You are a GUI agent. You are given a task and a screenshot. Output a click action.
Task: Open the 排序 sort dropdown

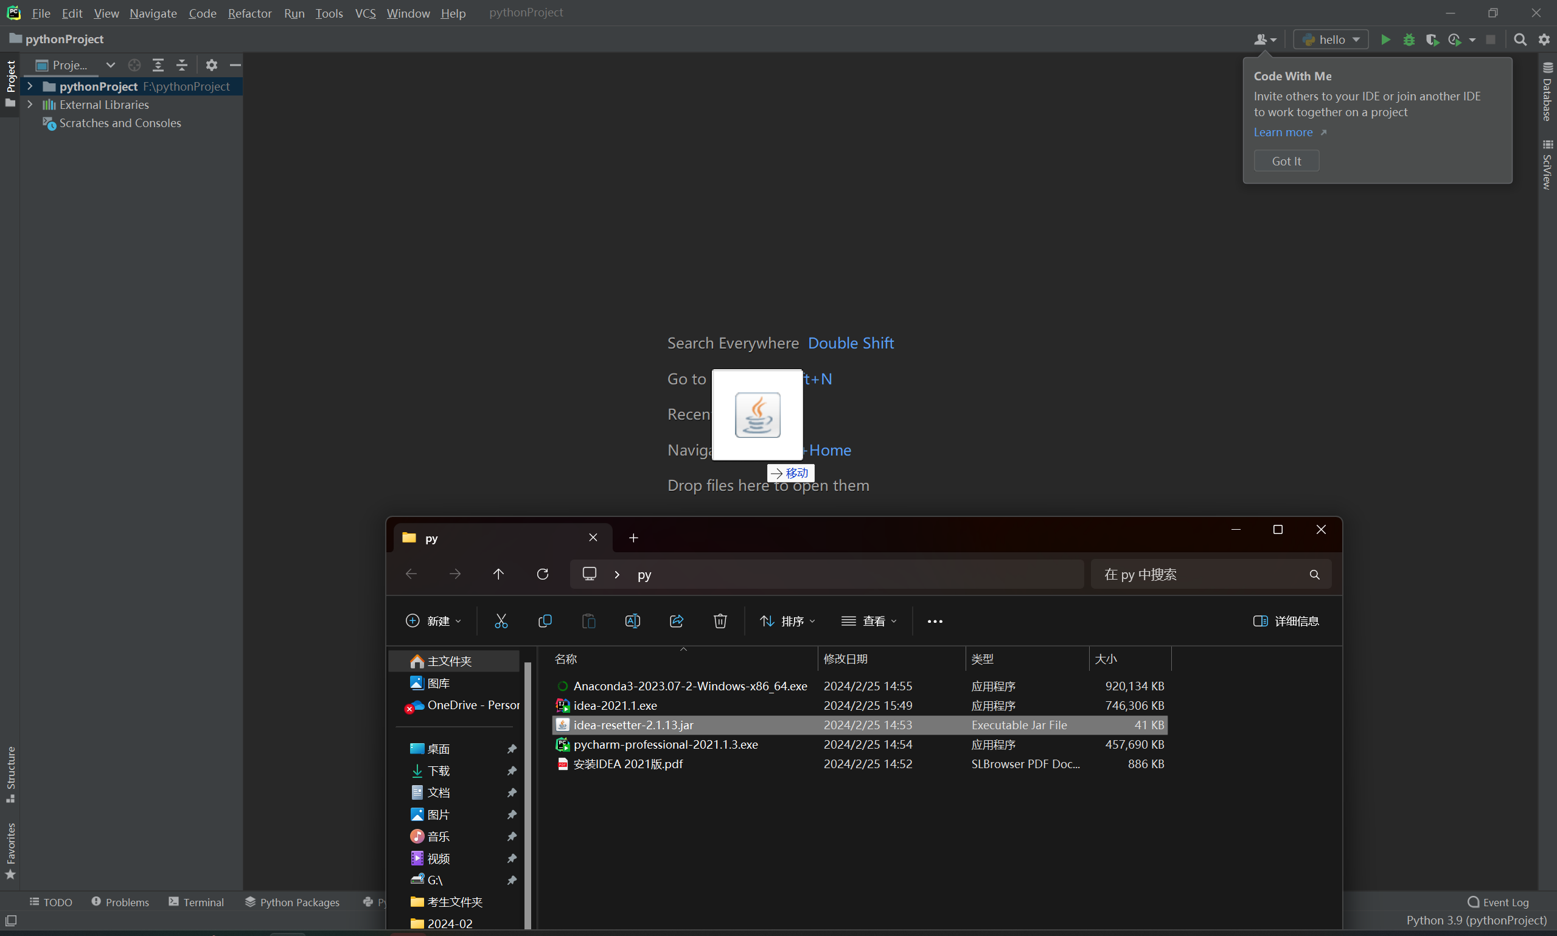788,622
